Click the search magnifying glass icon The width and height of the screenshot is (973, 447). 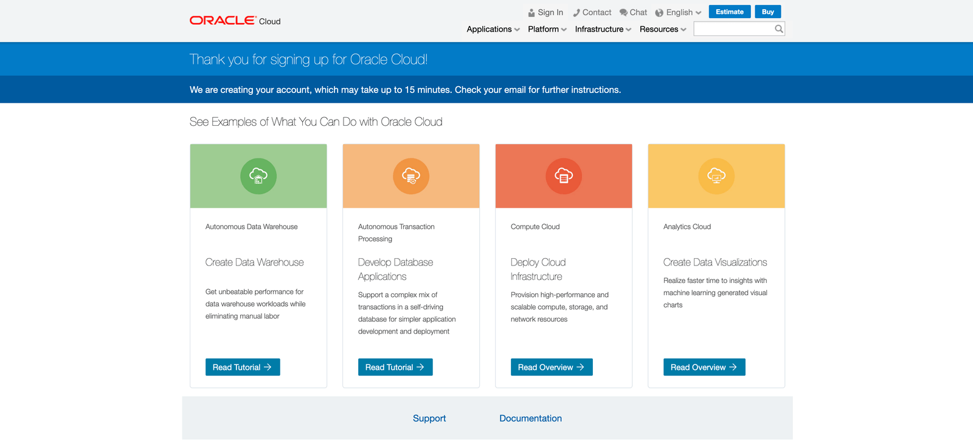778,29
